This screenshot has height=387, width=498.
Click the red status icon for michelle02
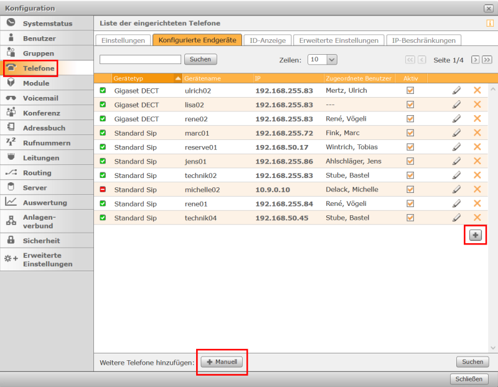tap(103, 189)
